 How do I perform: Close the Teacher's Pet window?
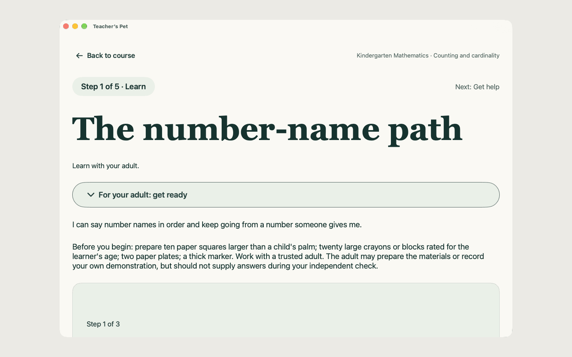pyautogui.click(x=66, y=26)
